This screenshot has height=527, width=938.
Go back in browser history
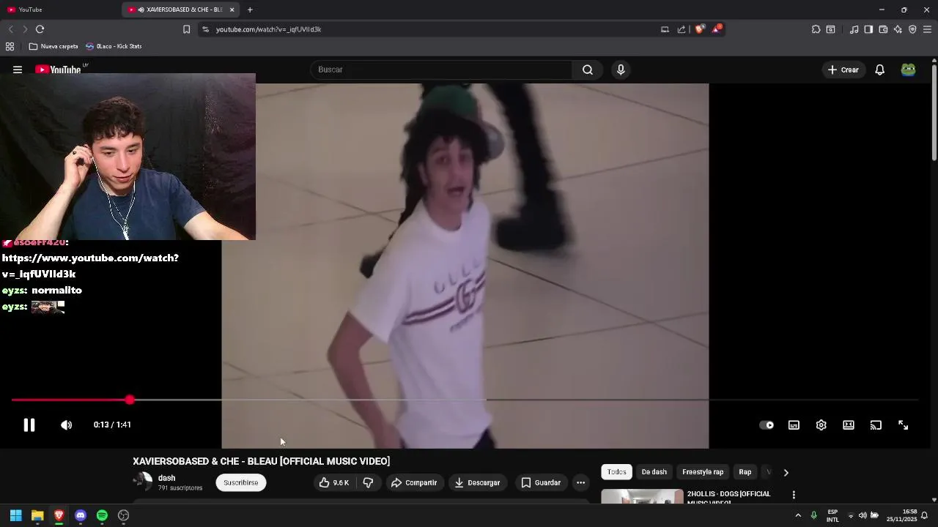[x=10, y=29]
